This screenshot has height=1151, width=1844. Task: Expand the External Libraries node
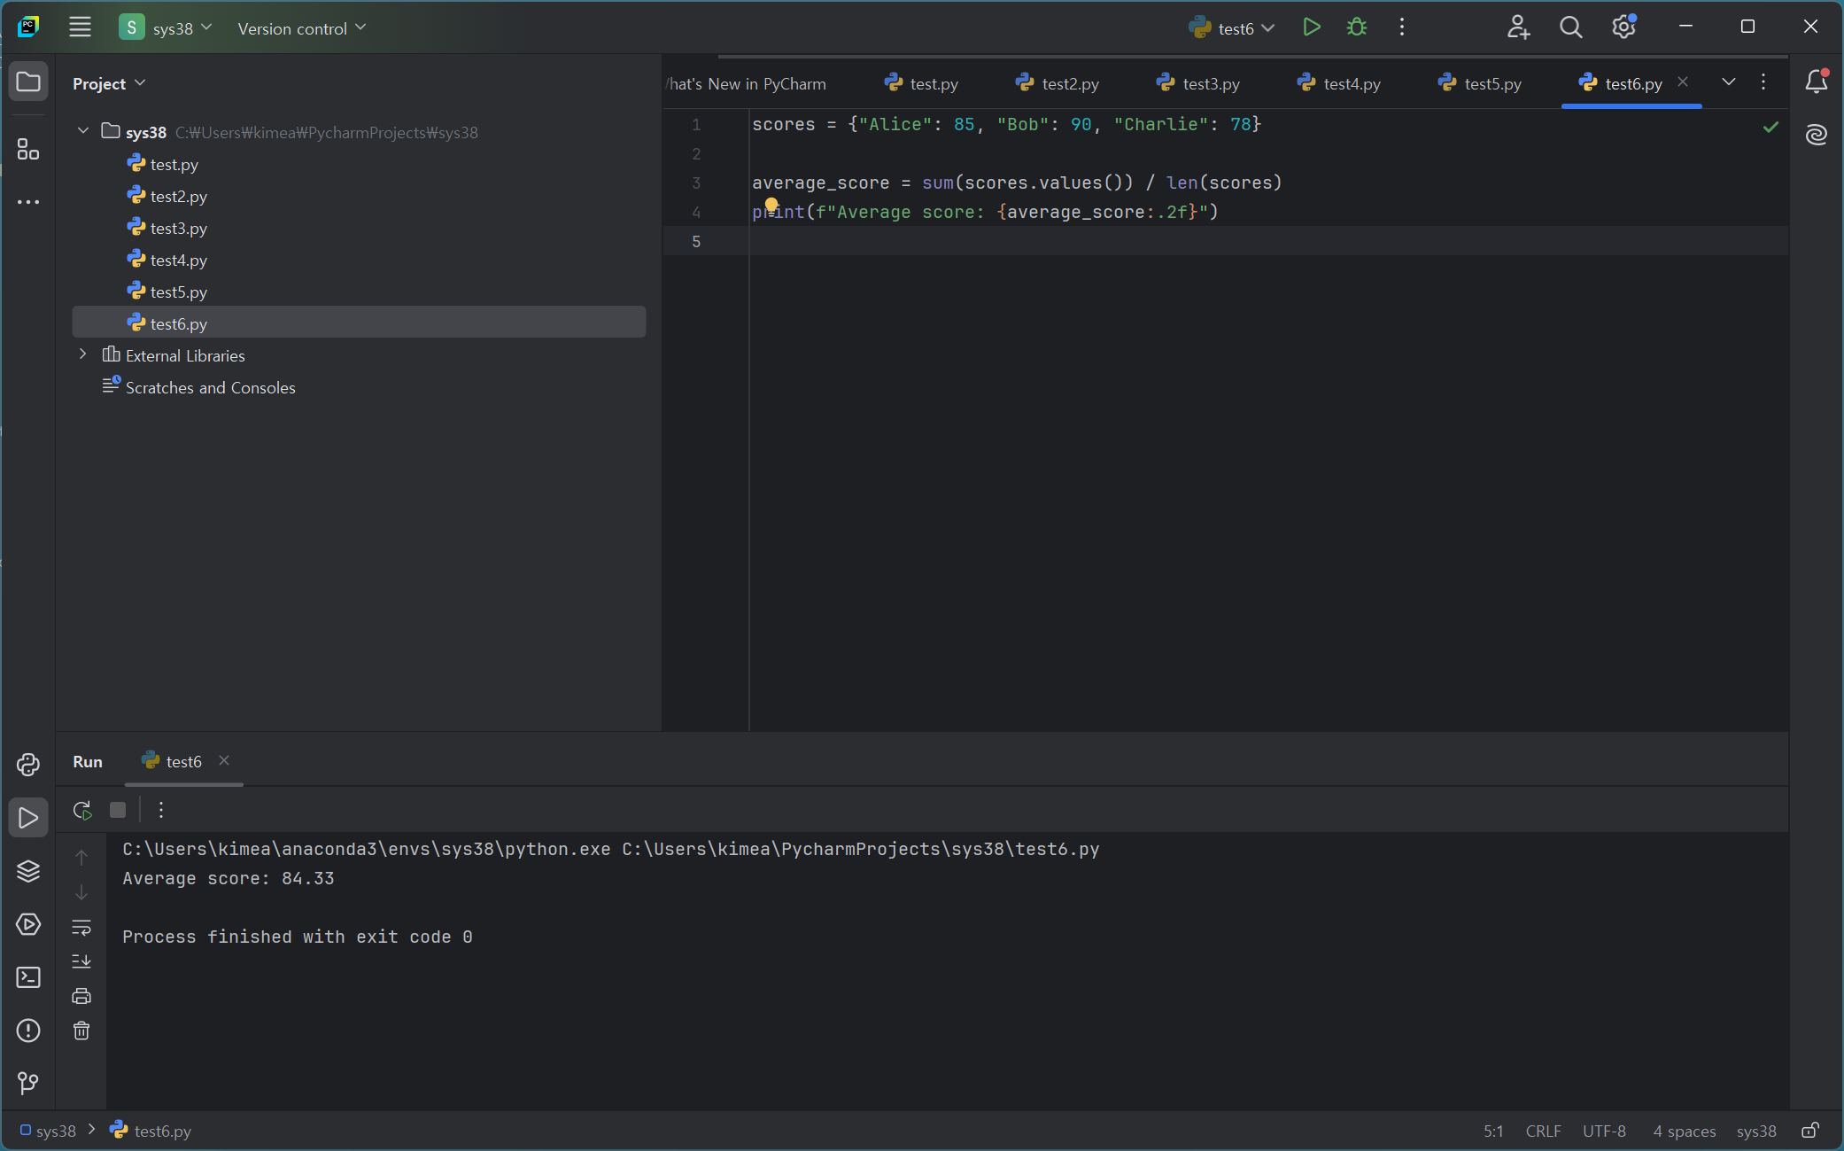tap(83, 354)
